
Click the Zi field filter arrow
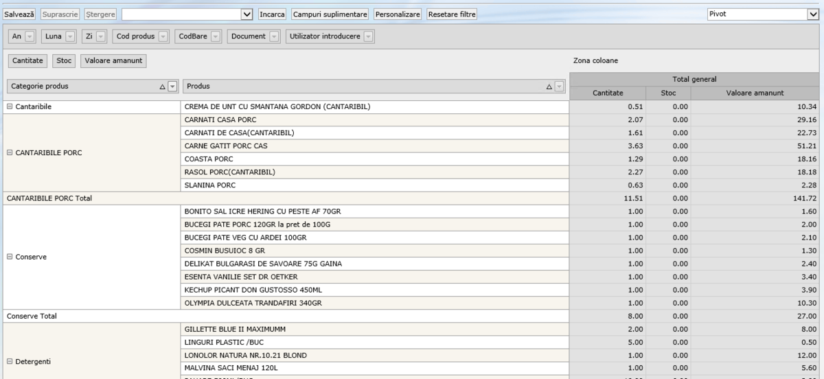pyautogui.click(x=100, y=36)
